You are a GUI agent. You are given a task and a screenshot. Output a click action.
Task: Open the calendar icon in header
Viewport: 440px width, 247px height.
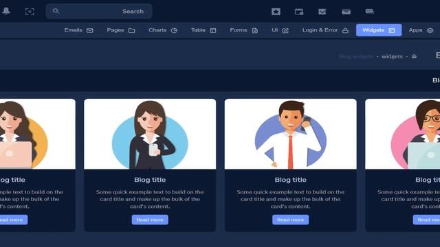(299, 12)
